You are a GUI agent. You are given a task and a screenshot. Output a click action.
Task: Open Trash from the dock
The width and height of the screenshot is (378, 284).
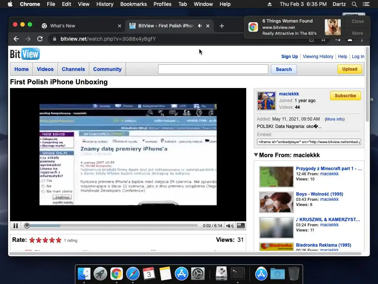click(293, 274)
